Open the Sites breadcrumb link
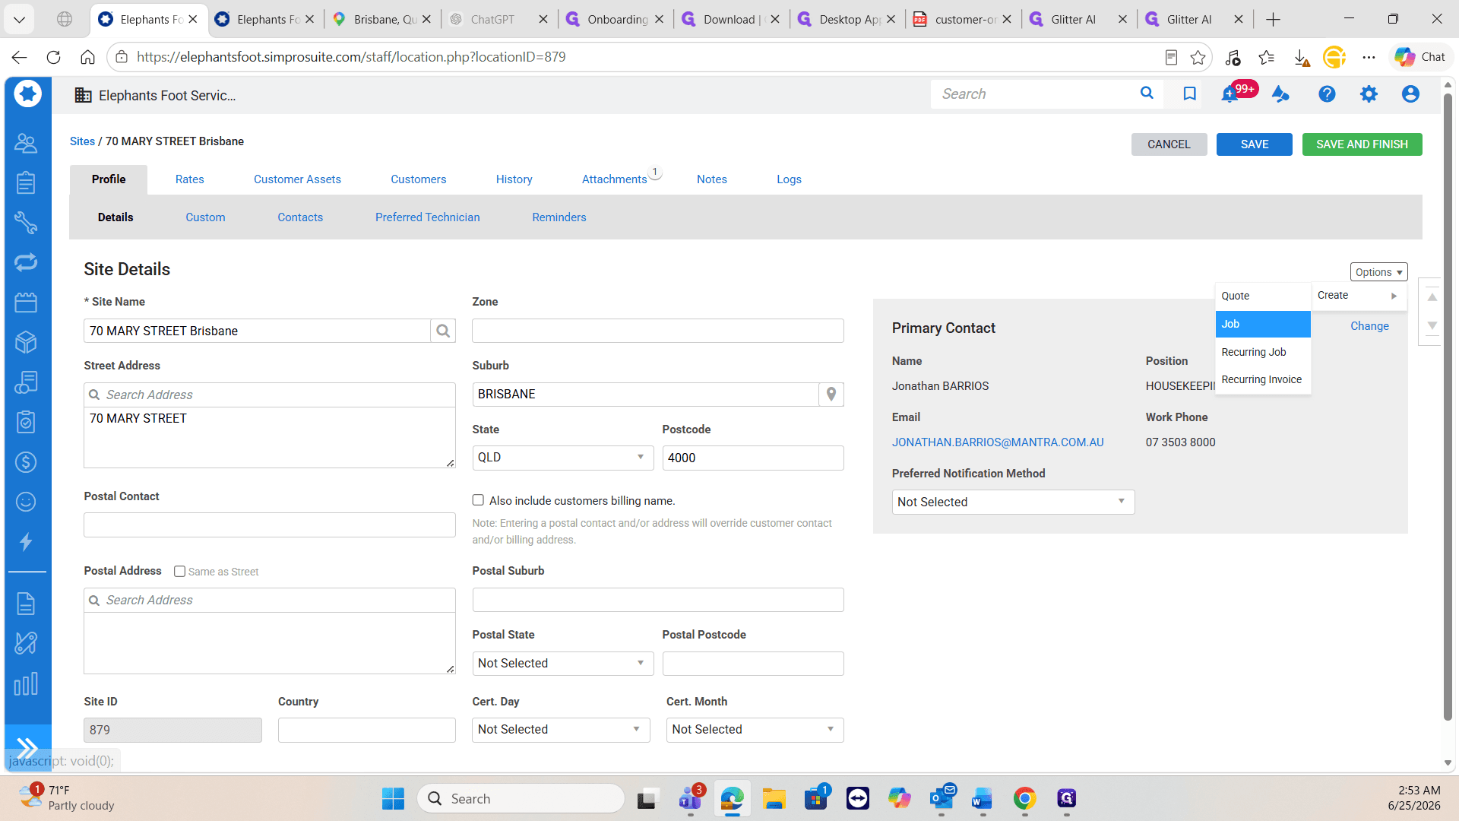Image resolution: width=1459 pixels, height=821 pixels. 82,141
